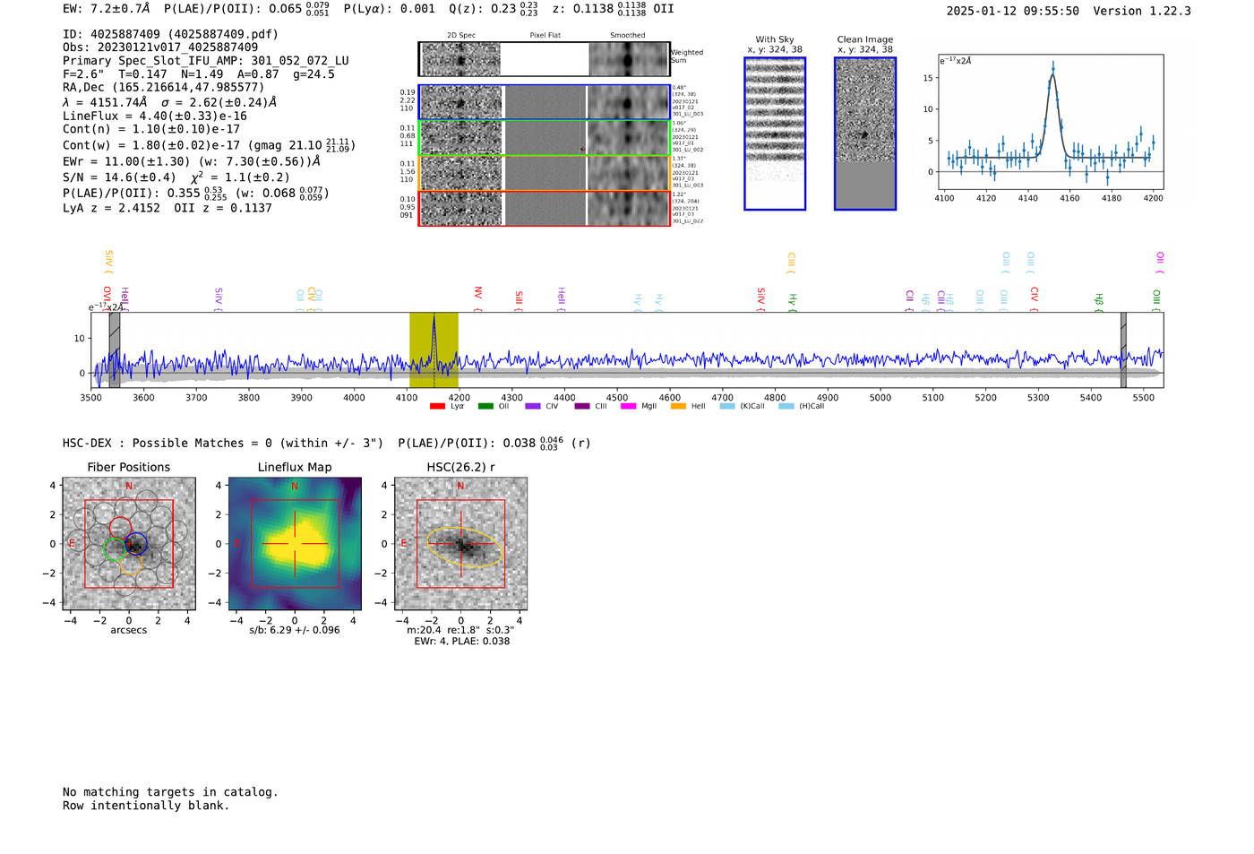Image resolution: width=1254 pixels, height=854 pixels.
Task: Select the blue-bordered 2D spectrum row
Action: 545,103
